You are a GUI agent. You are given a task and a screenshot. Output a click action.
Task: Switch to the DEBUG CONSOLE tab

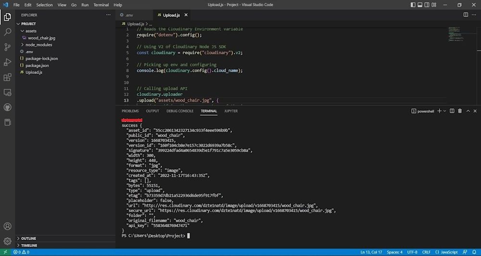[179, 111]
